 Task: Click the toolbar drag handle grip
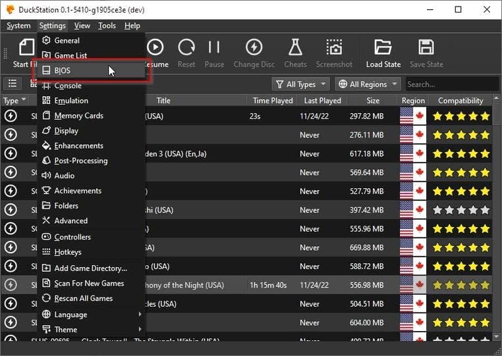(x=5, y=54)
